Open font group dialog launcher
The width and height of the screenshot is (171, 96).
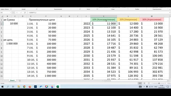(x=37, y=9)
